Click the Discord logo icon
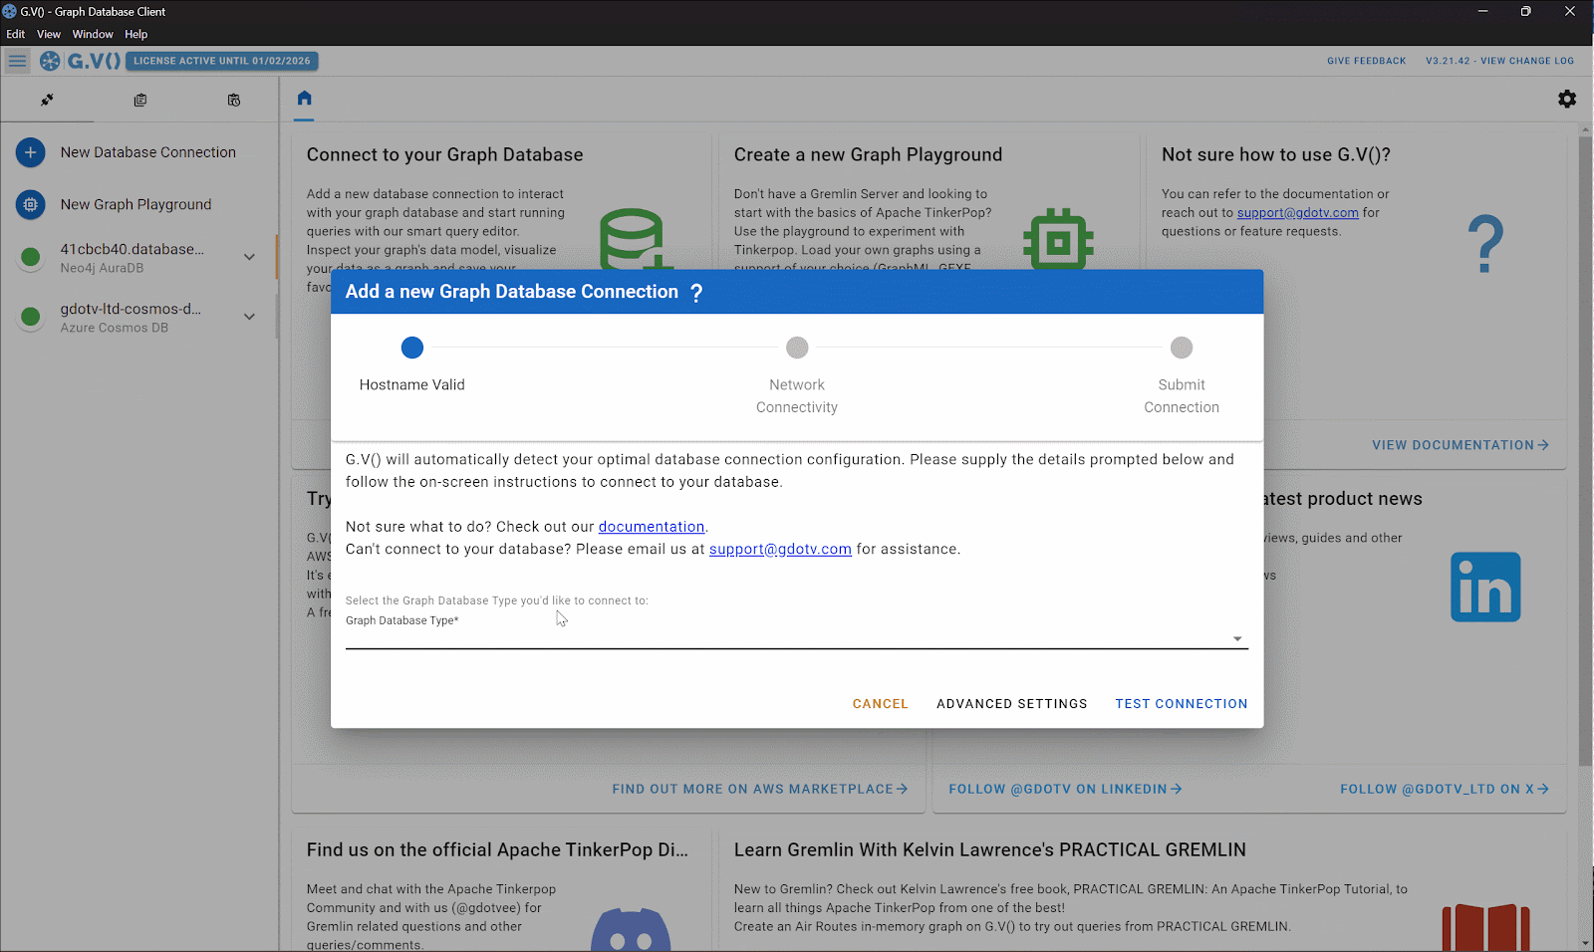Image resolution: width=1594 pixels, height=952 pixels. pos(631,930)
